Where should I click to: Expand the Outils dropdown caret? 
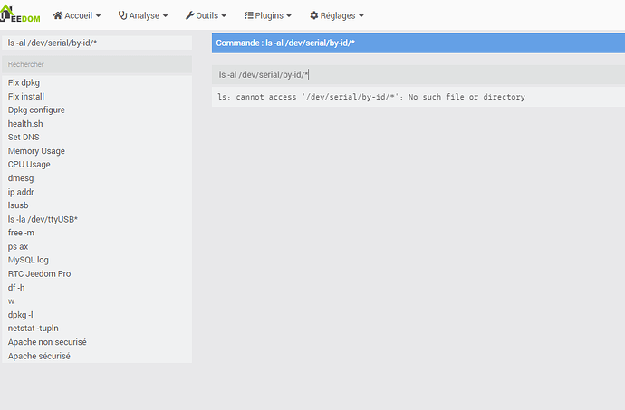pos(224,16)
